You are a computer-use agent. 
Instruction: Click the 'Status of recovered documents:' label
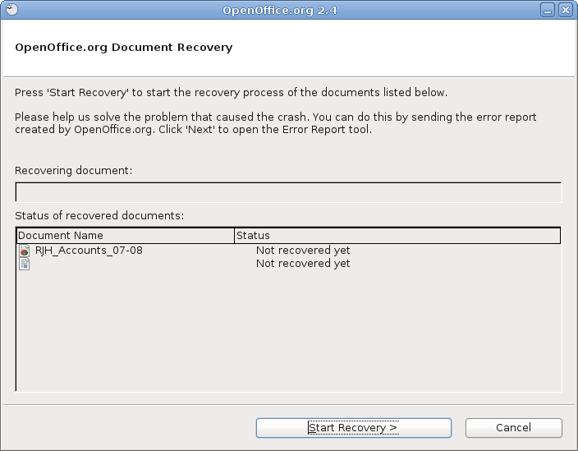point(99,216)
